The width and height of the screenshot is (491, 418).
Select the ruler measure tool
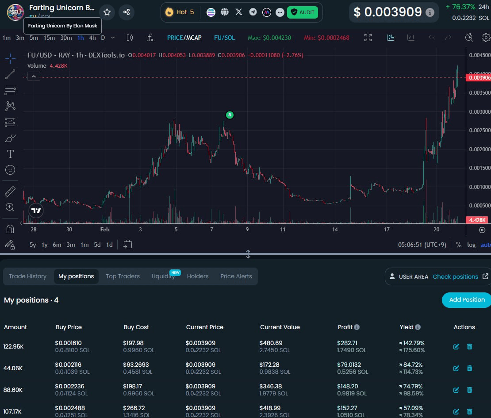tap(10, 192)
